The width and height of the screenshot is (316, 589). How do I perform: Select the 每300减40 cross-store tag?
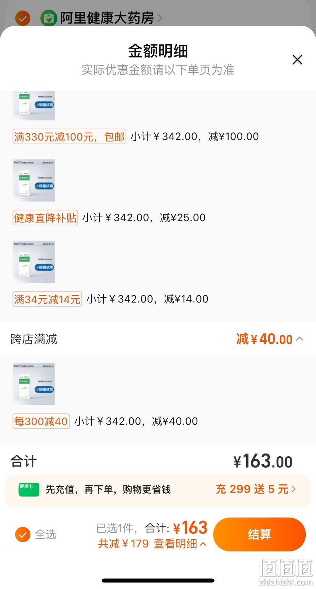coord(41,421)
